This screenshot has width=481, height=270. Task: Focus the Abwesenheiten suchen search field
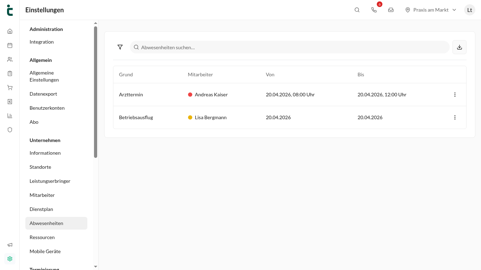(290, 47)
